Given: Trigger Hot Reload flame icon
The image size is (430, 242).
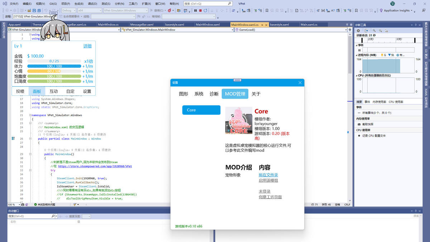Looking at the screenshot, I should click(x=169, y=10).
